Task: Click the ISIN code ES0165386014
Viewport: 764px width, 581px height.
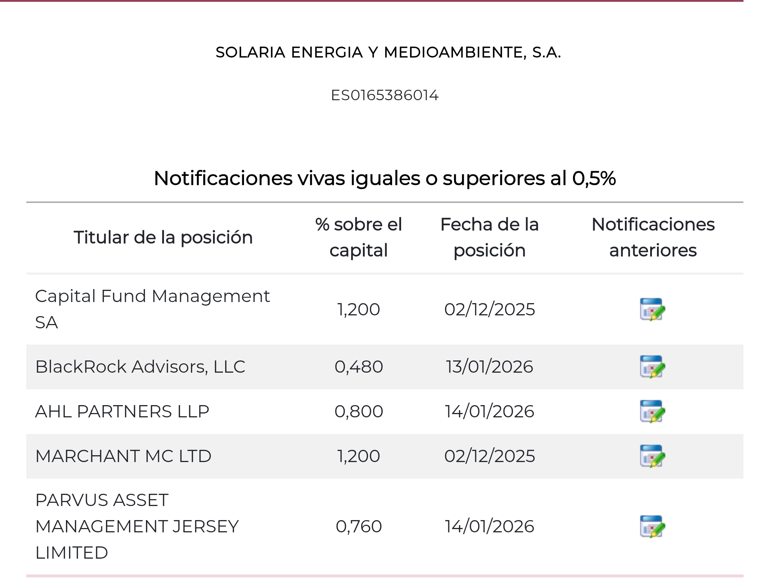Action: (x=385, y=96)
